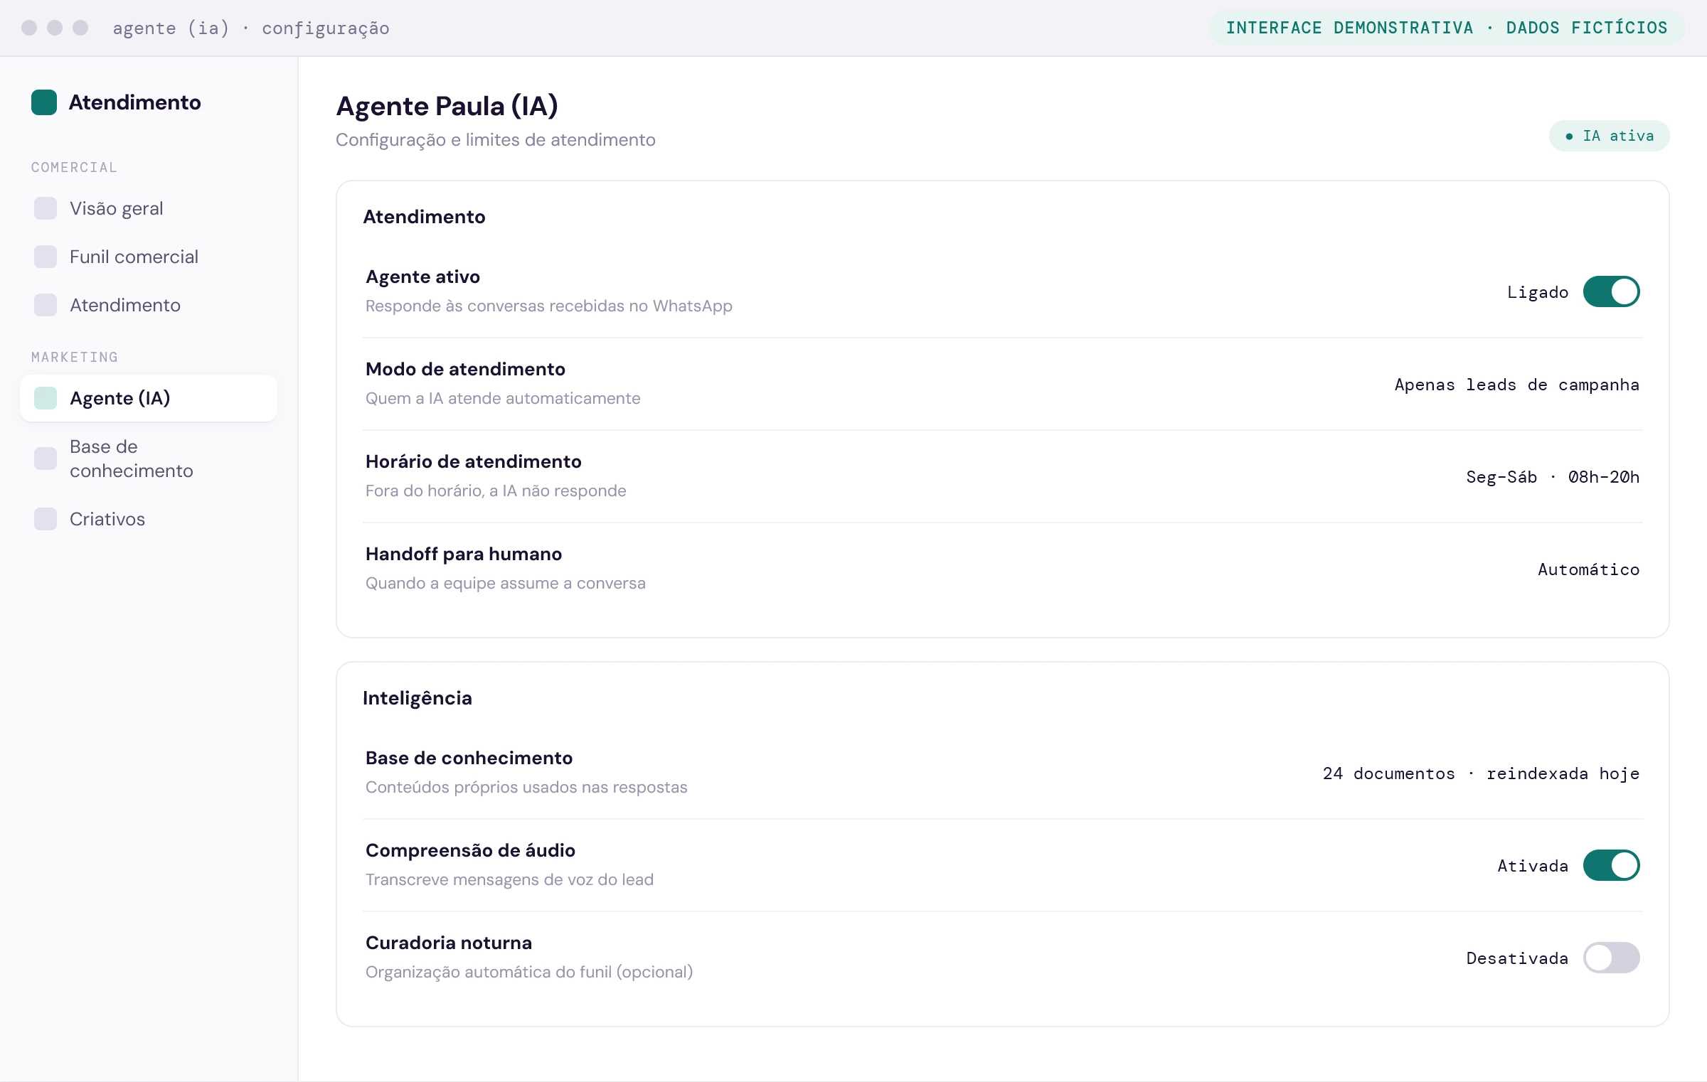Click the Inteligência section heading
Viewport: 1707px width, 1082px height.
coord(418,698)
